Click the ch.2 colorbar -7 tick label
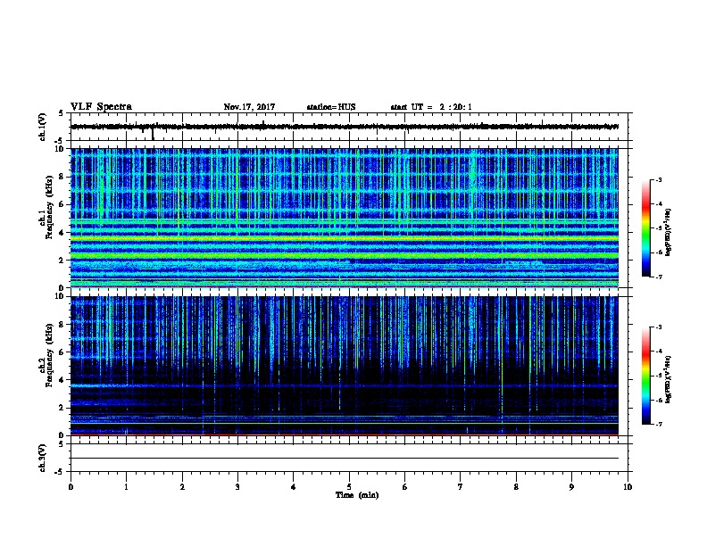 click(658, 424)
